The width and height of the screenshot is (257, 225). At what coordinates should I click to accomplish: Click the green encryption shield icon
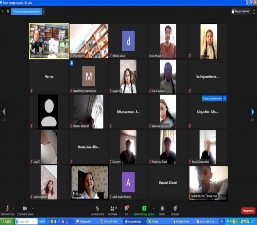click(8, 11)
